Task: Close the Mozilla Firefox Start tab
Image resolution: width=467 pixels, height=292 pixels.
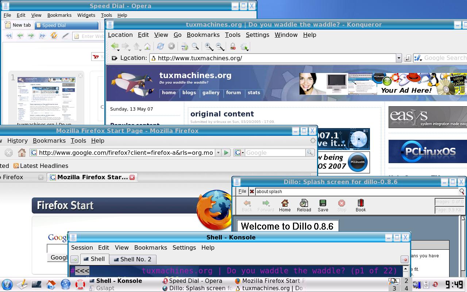Action: 132,177
